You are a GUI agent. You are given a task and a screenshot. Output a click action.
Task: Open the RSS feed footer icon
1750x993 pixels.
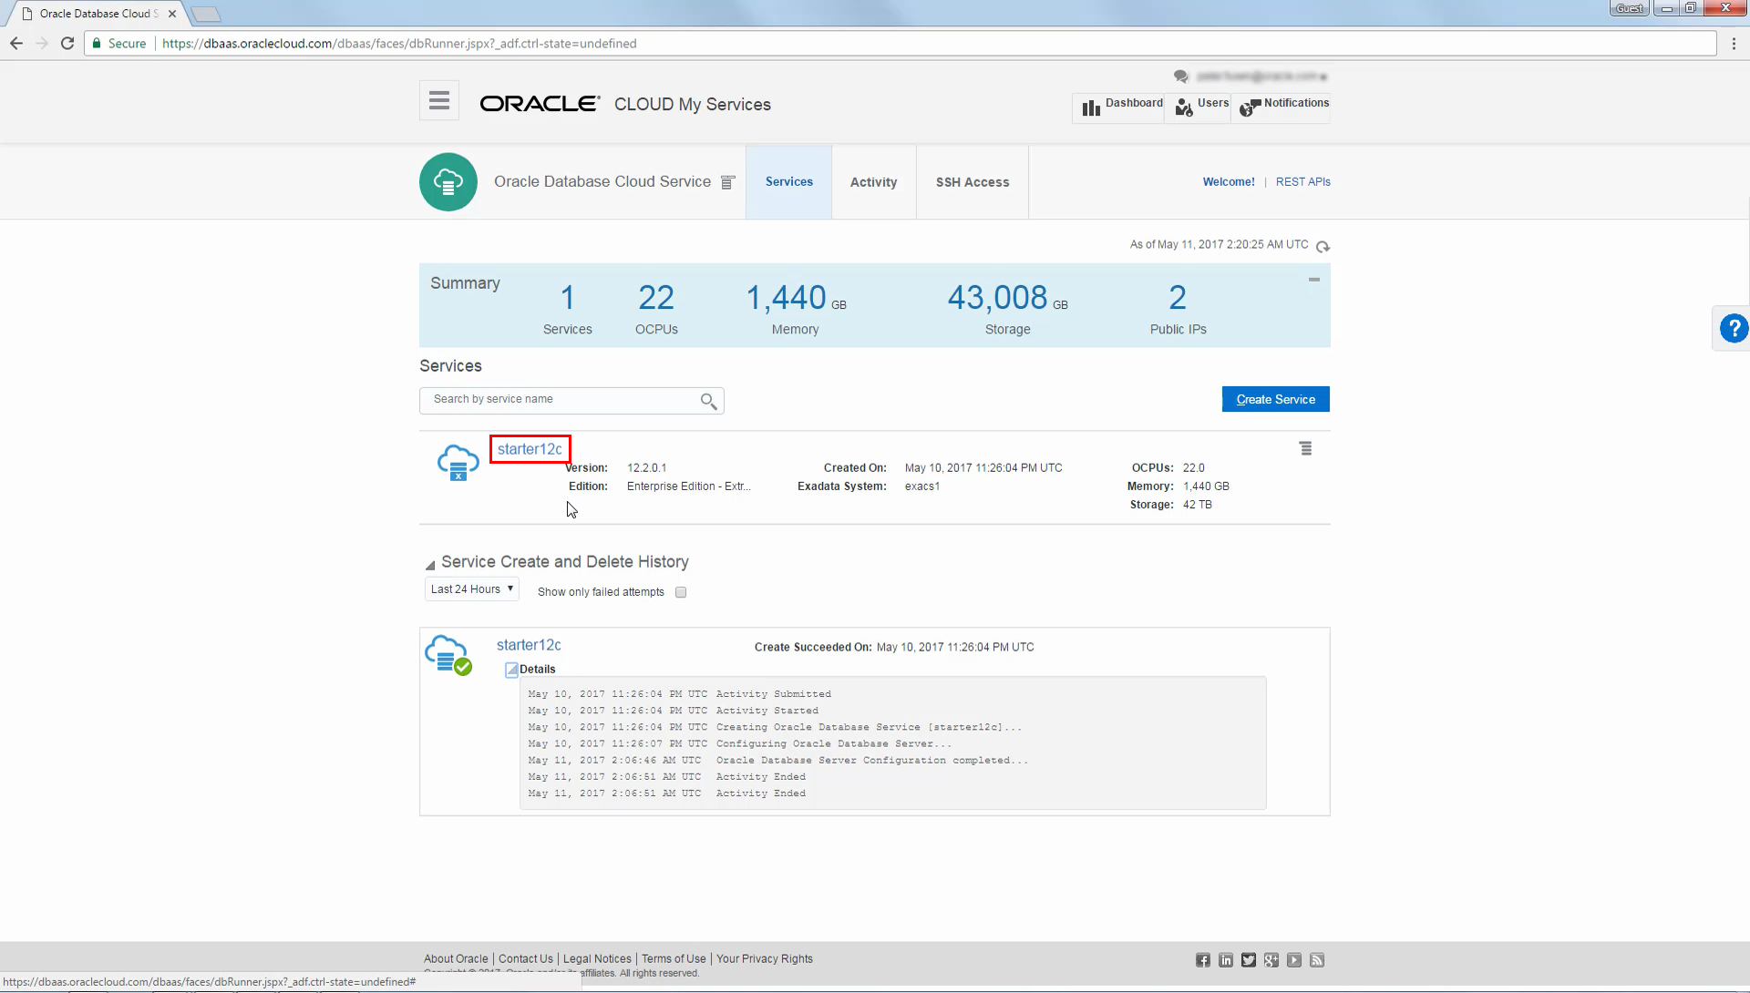pyautogui.click(x=1317, y=960)
